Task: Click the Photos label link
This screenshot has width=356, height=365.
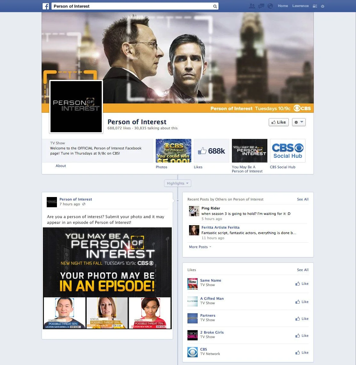Action: coord(161,167)
